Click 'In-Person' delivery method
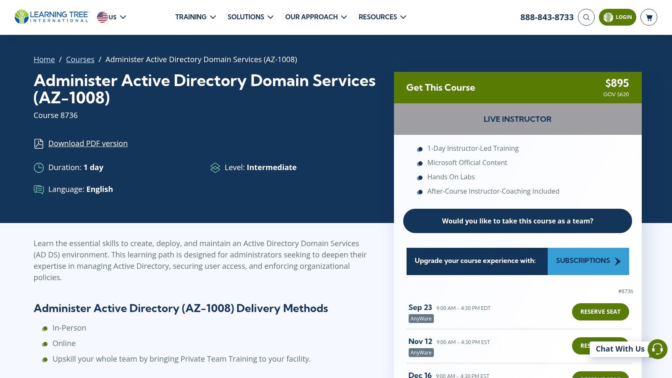Viewport: 672px width, 378px height. pos(69,328)
